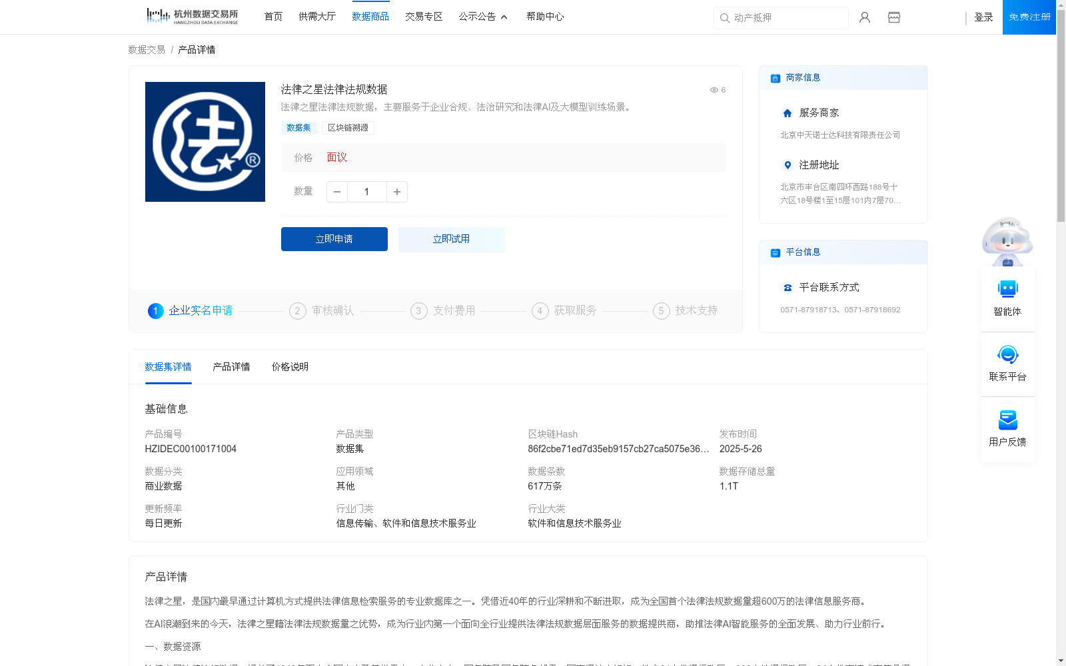Click the 商业数据 category value
Image resolution: width=1066 pixels, height=666 pixels.
tap(163, 486)
